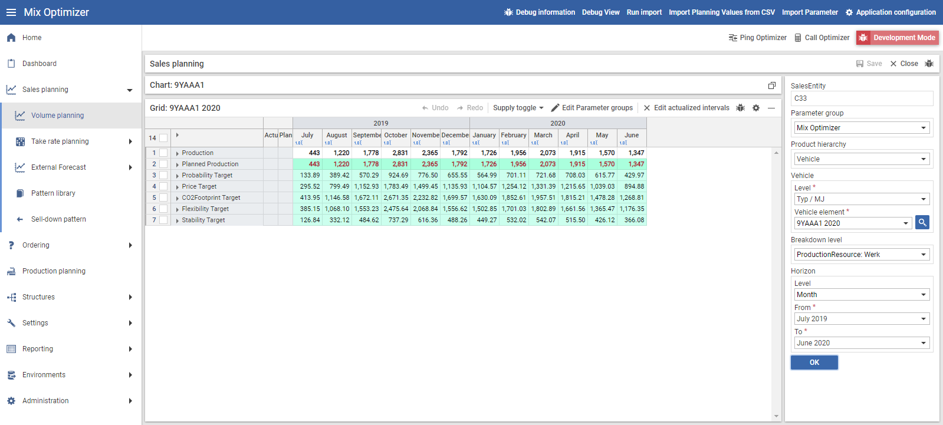Viewport: 943px width, 425px height.
Task: Open Application configuration gear
Action: pos(849,12)
